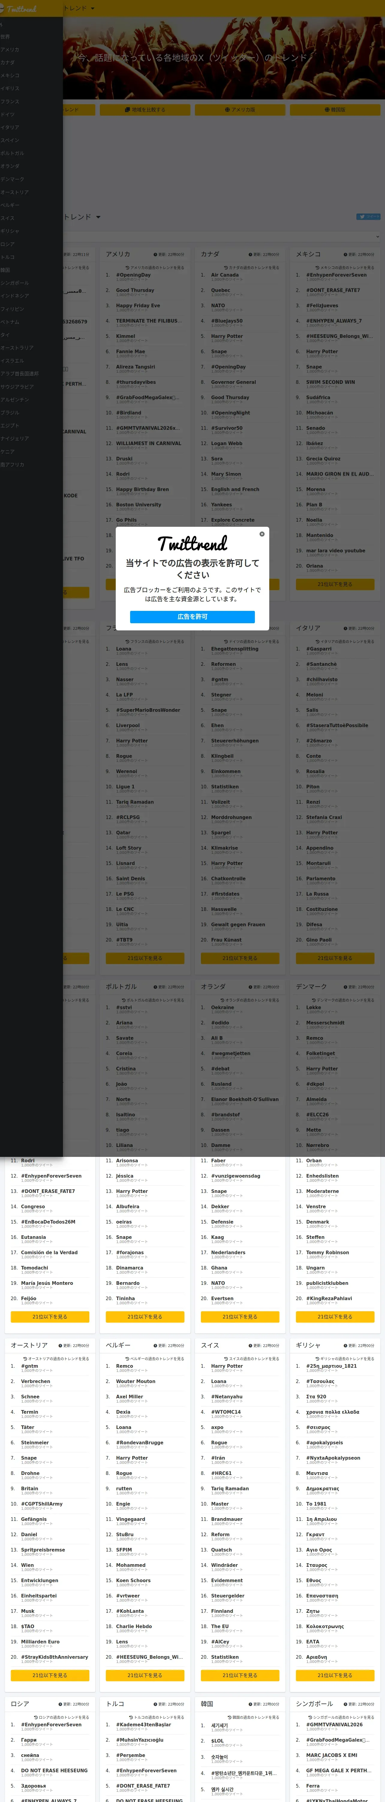385x1802 pixels.
Task: Click 21位以下を見る under the メキシコ card
Action: [335, 584]
